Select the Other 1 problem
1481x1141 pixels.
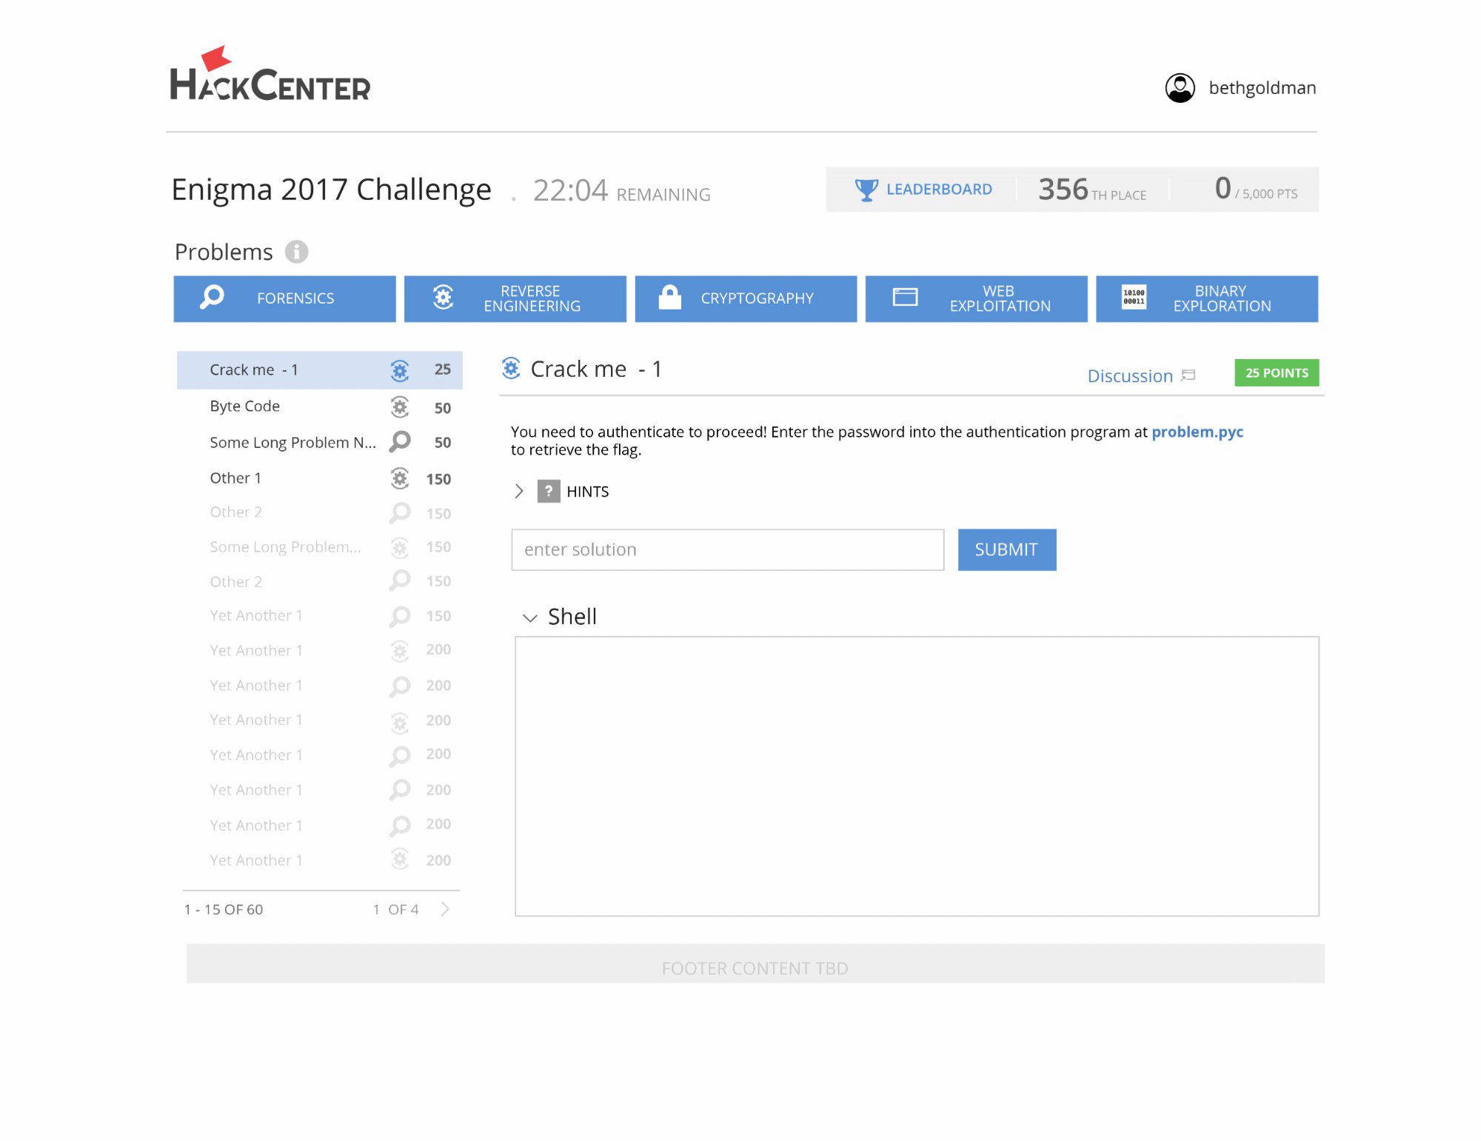(235, 478)
